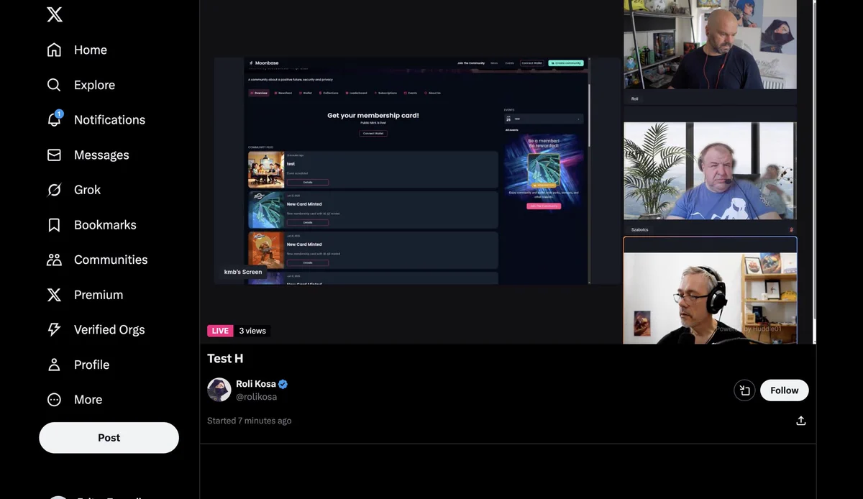Click the Test H broadcast title

[x=225, y=358]
